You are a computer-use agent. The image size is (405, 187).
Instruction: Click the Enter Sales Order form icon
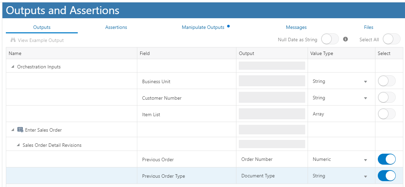click(20, 130)
